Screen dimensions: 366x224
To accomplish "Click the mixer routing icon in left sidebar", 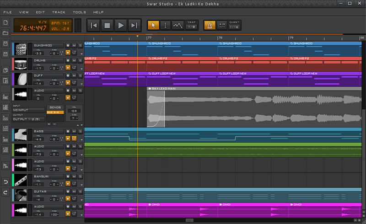I will [x=5, y=166].
